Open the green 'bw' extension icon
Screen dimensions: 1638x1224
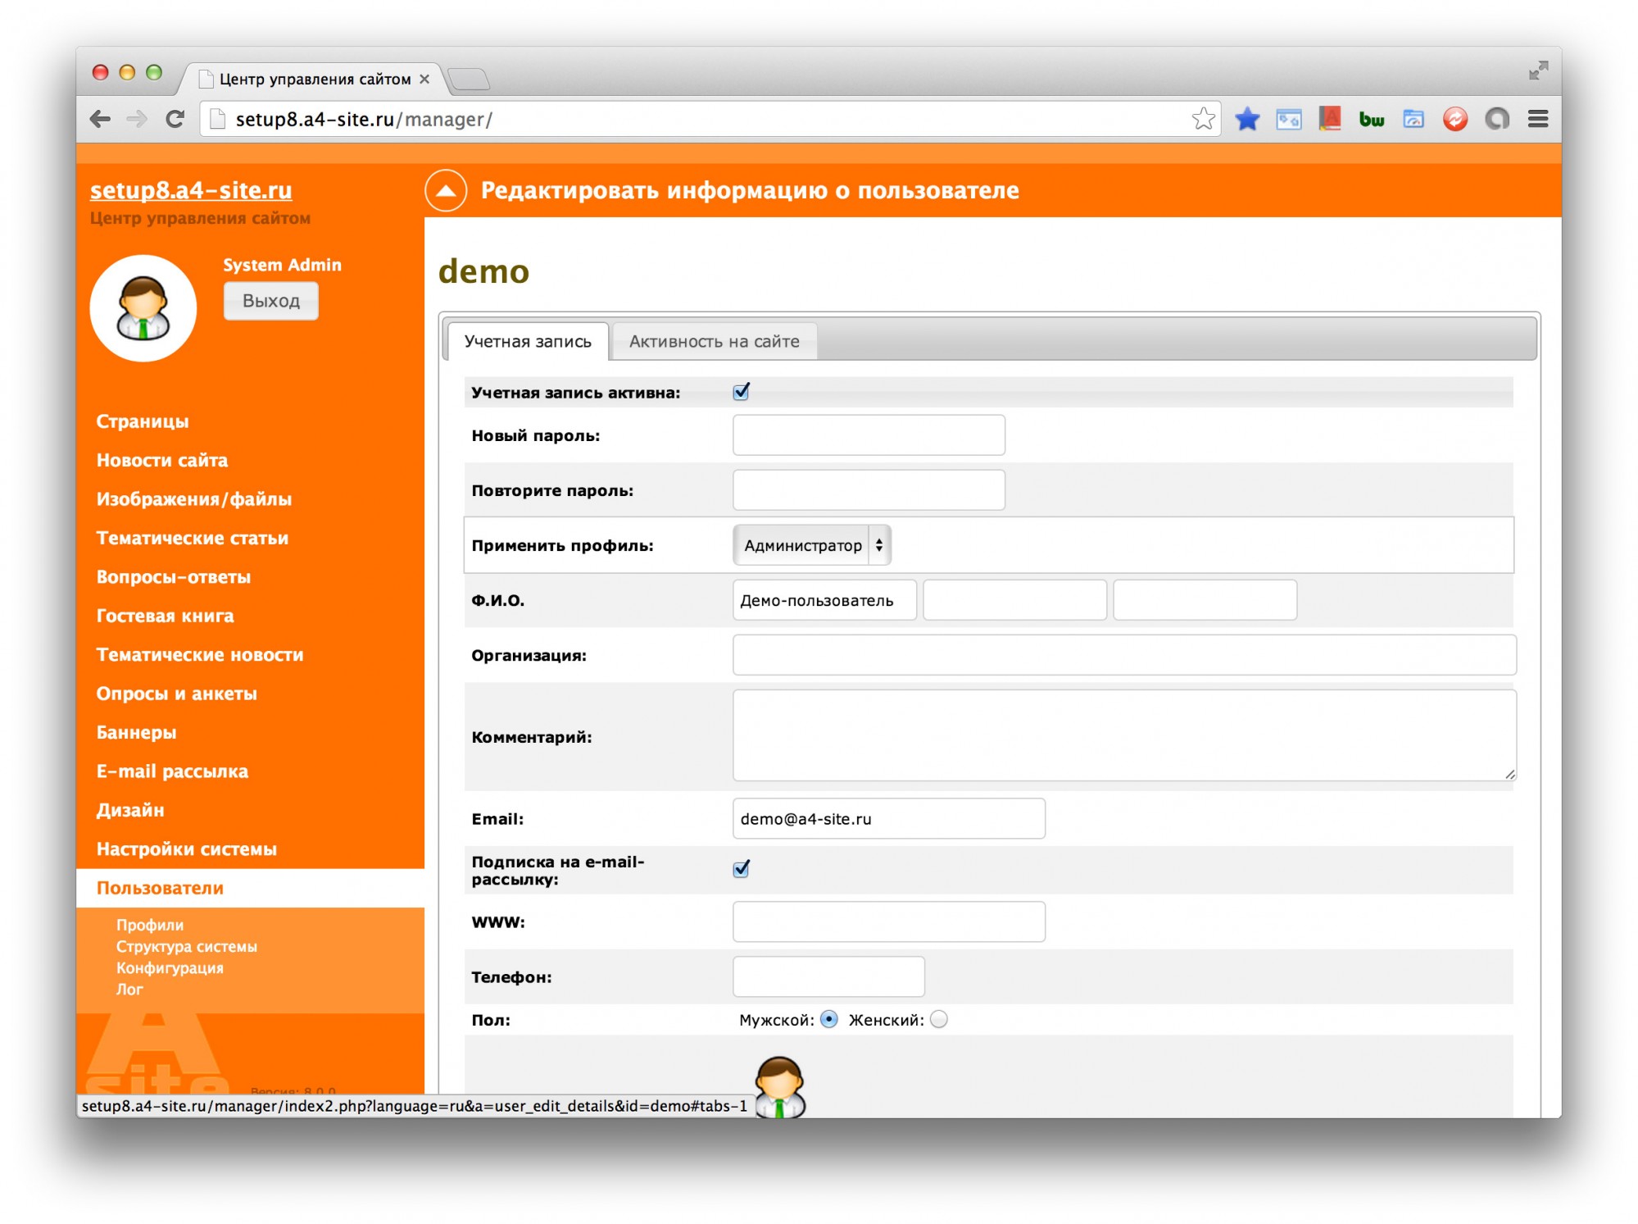[1371, 120]
